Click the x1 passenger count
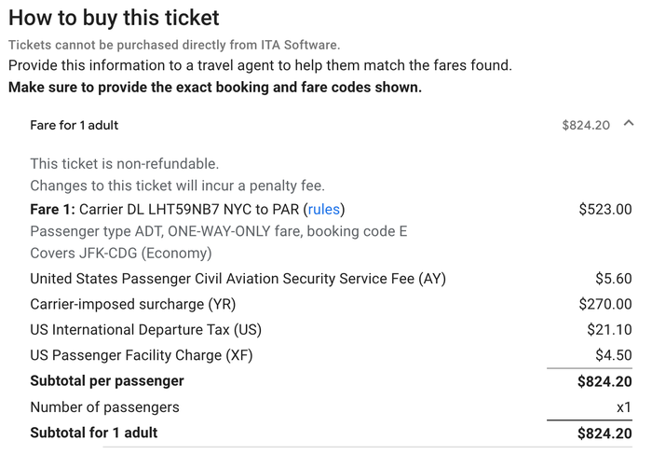 (x=624, y=407)
